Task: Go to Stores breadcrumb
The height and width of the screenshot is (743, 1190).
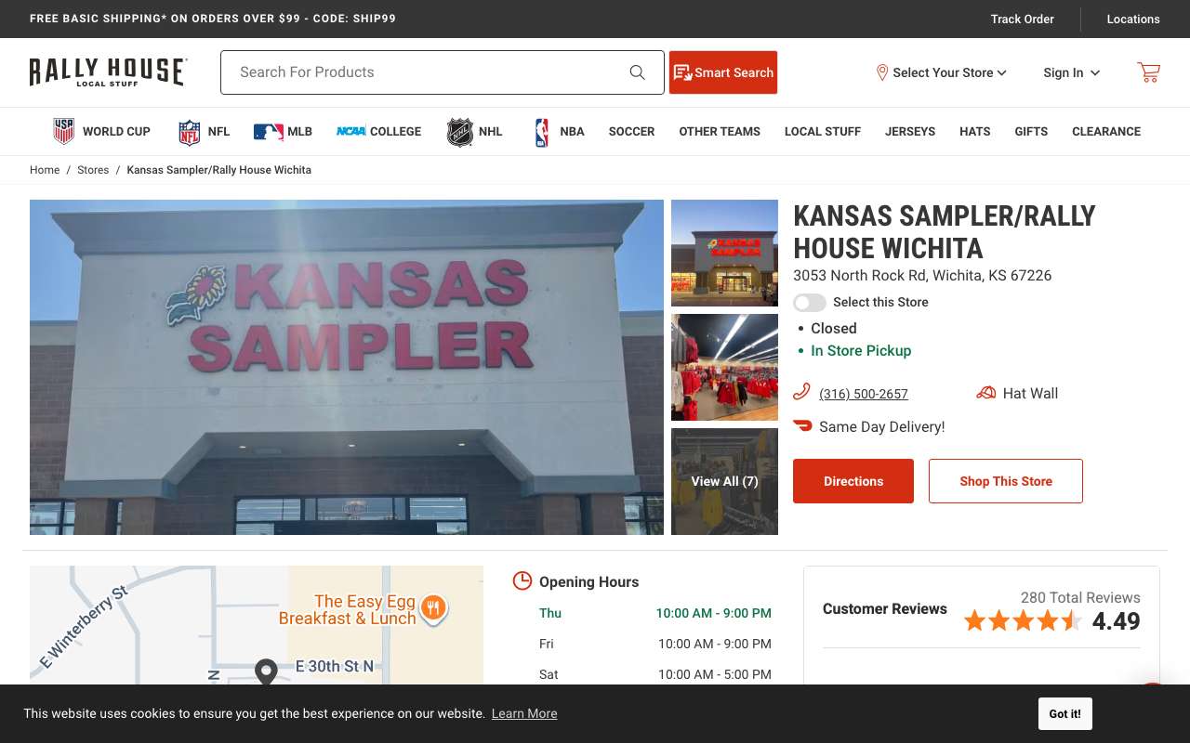Action: 93,170
